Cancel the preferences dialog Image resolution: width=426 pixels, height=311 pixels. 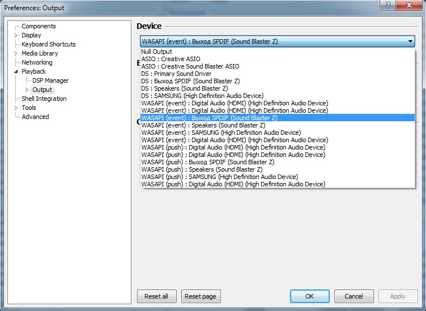(353, 296)
